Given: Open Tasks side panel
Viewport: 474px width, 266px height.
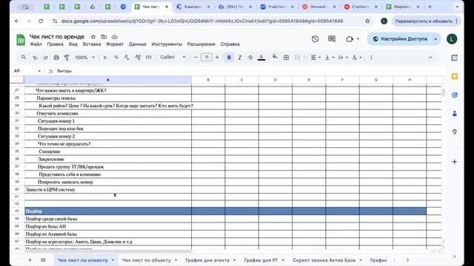Looking at the screenshot, I should point(454,95).
